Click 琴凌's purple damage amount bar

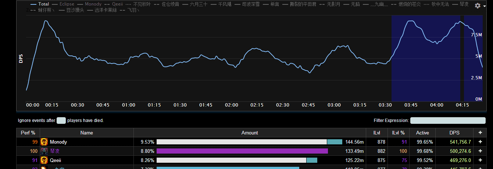[x=242, y=151]
